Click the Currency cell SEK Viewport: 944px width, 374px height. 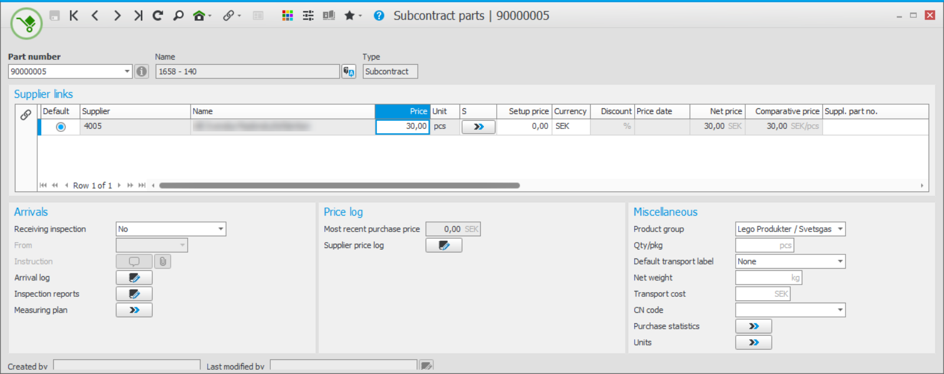[x=571, y=127]
